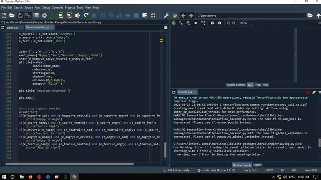Open the History tab
The image size is (321, 180).
click(x=257, y=165)
